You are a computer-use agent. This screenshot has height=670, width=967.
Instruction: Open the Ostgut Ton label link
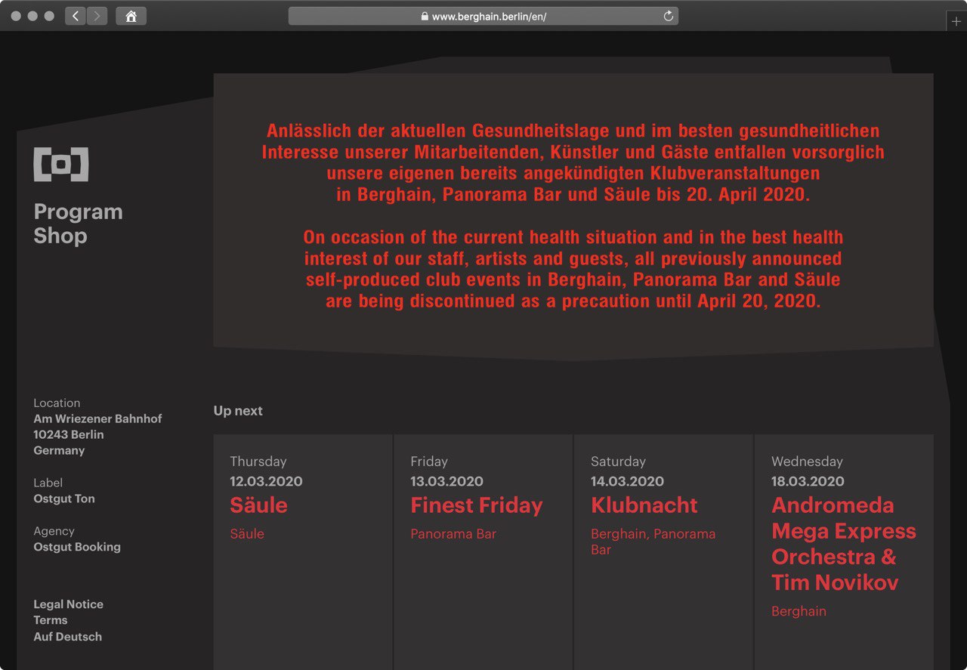click(64, 499)
